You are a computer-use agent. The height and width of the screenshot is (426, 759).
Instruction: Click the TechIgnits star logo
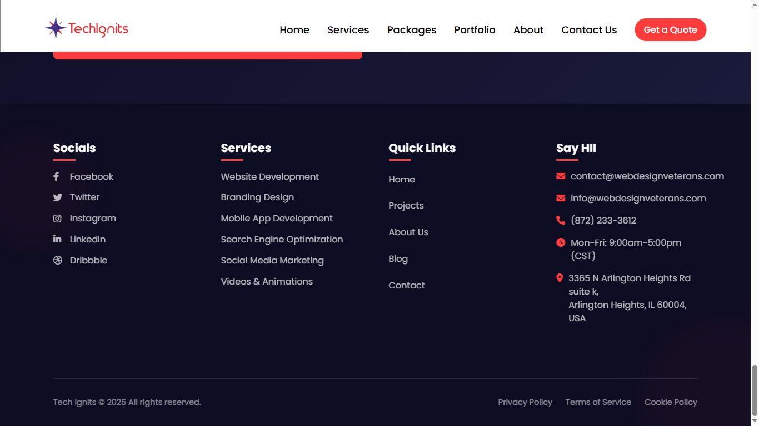point(56,28)
